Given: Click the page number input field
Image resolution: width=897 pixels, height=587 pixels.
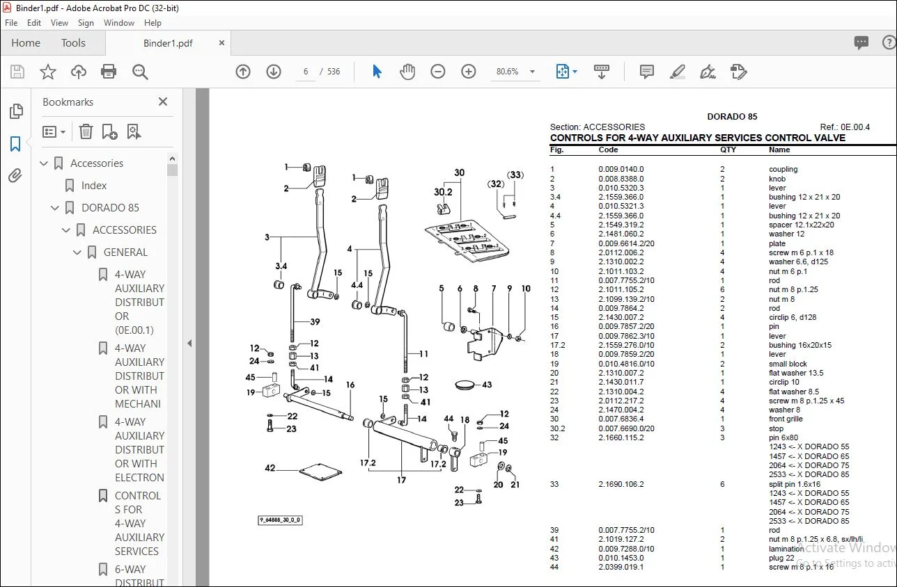Looking at the screenshot, I should click(306, 72).
